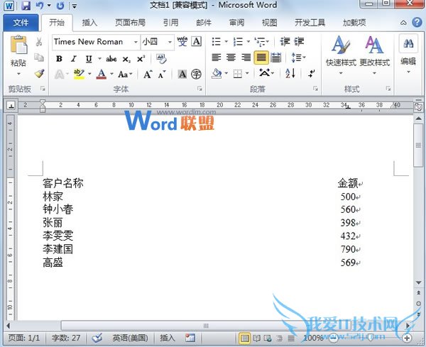Grow the font size
The height and width of the screenshot is (347, 426).
point(148,74)
